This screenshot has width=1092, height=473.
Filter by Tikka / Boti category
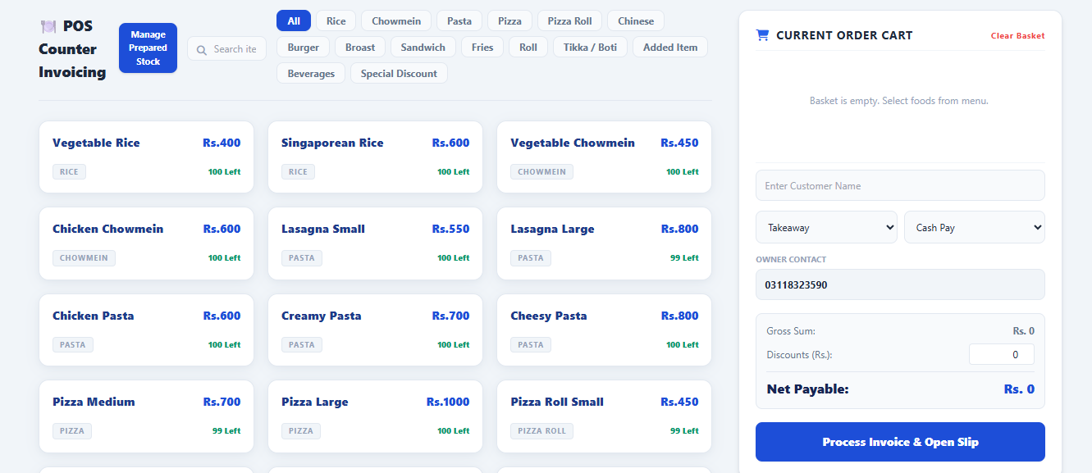coord(590,47)
